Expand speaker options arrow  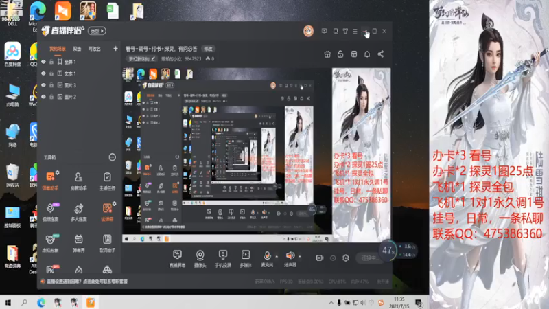click(x=300, y=256)
